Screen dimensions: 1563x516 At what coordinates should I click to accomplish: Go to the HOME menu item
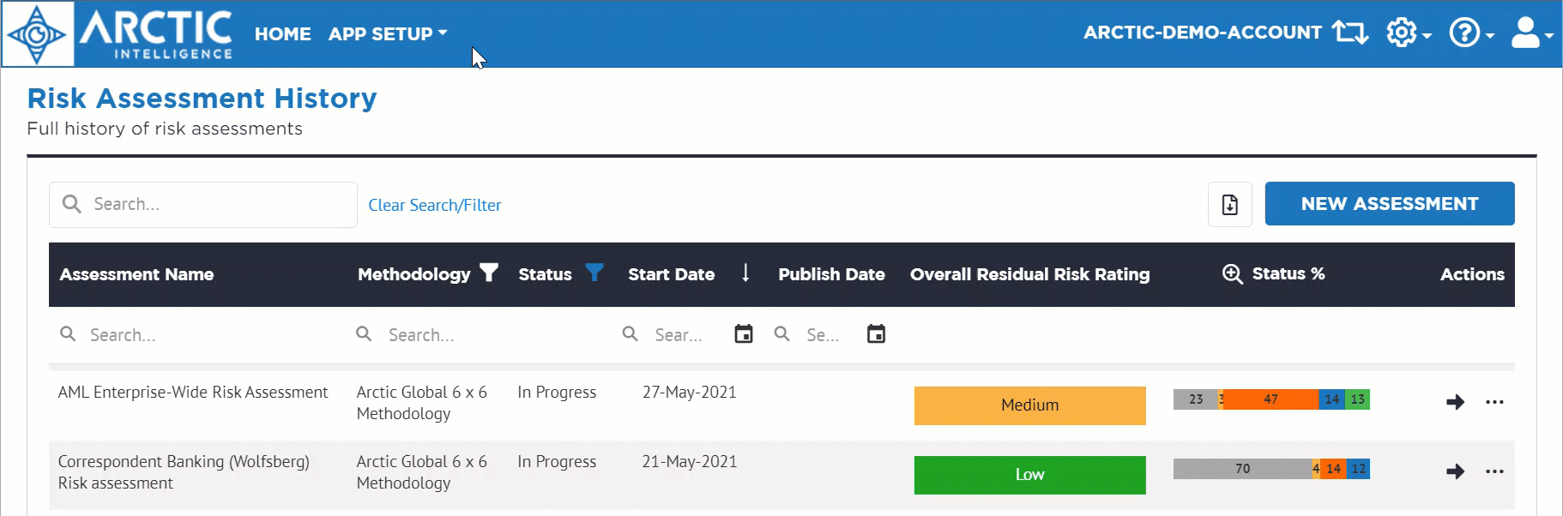click(283, 34)
